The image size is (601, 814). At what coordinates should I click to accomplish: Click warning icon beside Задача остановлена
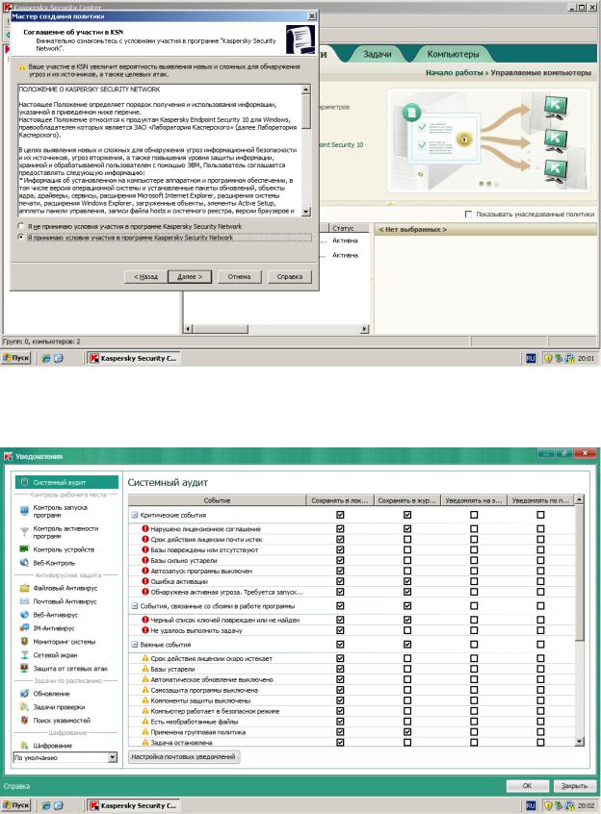145,743
